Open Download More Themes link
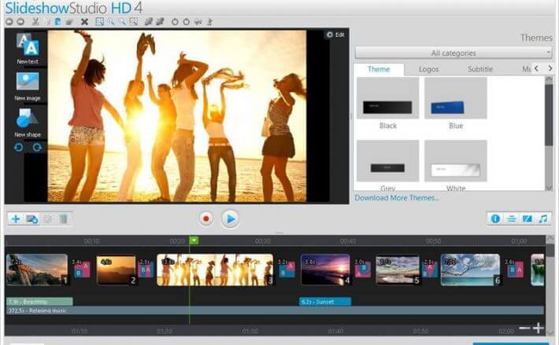Screen dimensions: 559x345 397,198
